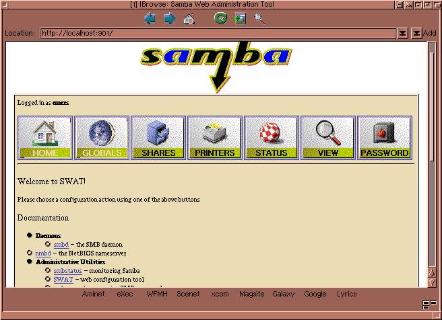The height and width of the screenshot is (320, 442).
Task: Click the load images toolbar icon
Action: 240,19
